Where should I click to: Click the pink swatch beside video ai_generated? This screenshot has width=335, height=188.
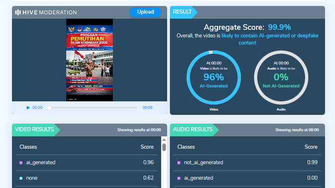21,163
